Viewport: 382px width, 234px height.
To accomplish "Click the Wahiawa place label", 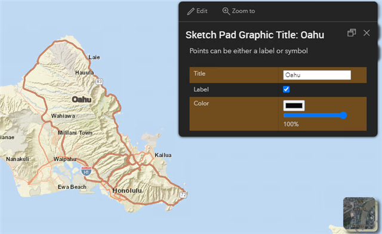I will pyautogui.click(x=63, y=116).
